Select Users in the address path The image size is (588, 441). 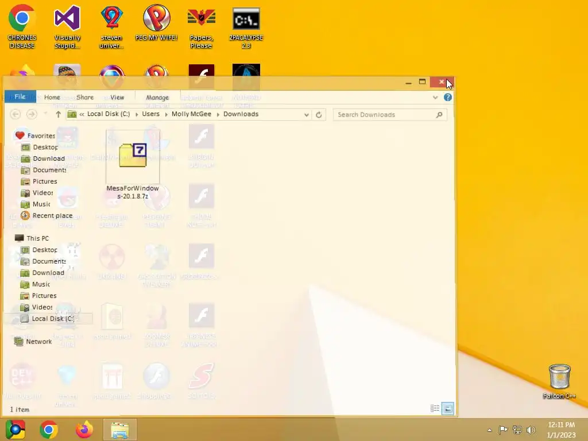[151, 114]
